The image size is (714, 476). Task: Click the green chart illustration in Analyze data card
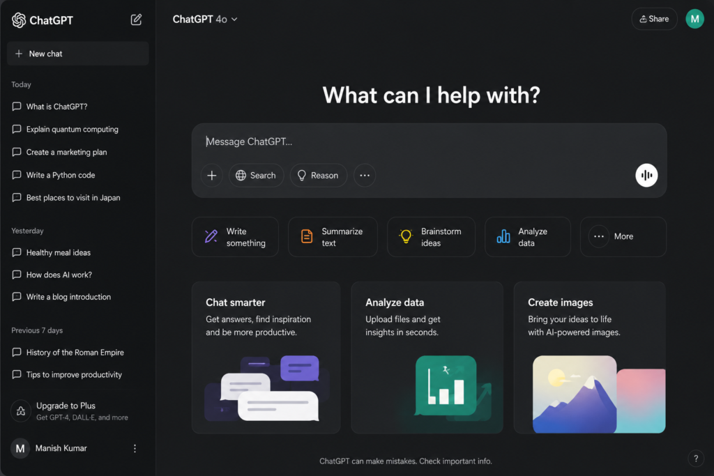click(446, 385)
